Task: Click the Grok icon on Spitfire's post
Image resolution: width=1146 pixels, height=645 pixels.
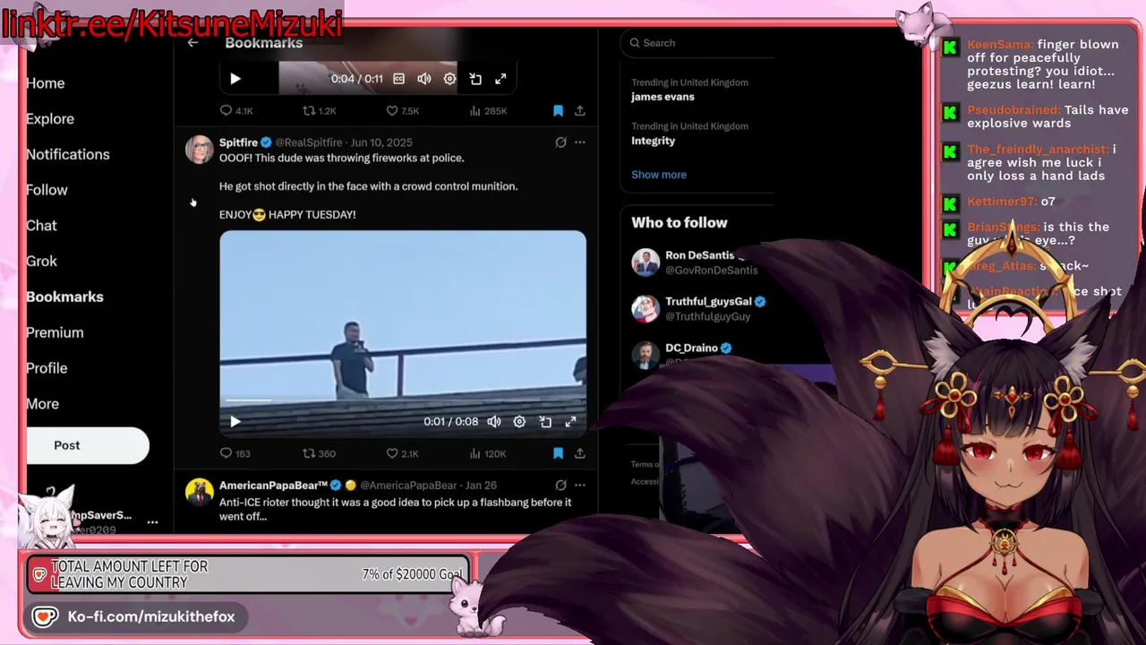Action: 560,142
